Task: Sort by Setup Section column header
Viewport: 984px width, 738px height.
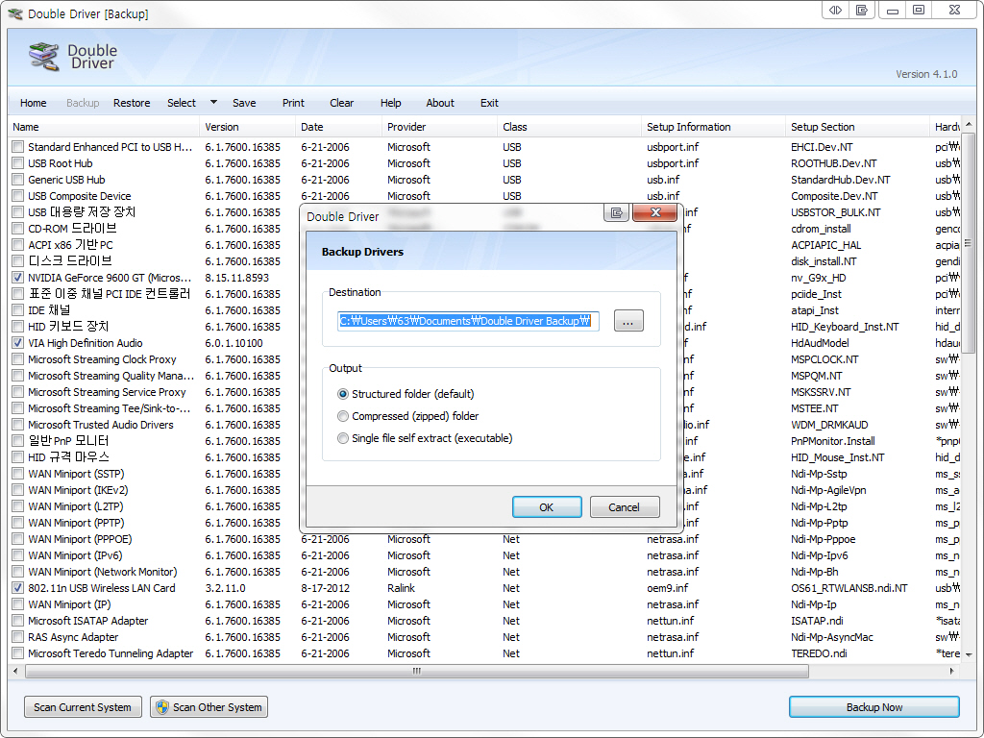Action: (857, 127)
